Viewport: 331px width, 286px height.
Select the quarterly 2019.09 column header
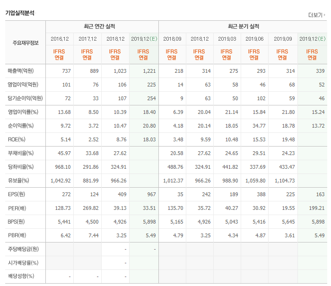[283, 39]
